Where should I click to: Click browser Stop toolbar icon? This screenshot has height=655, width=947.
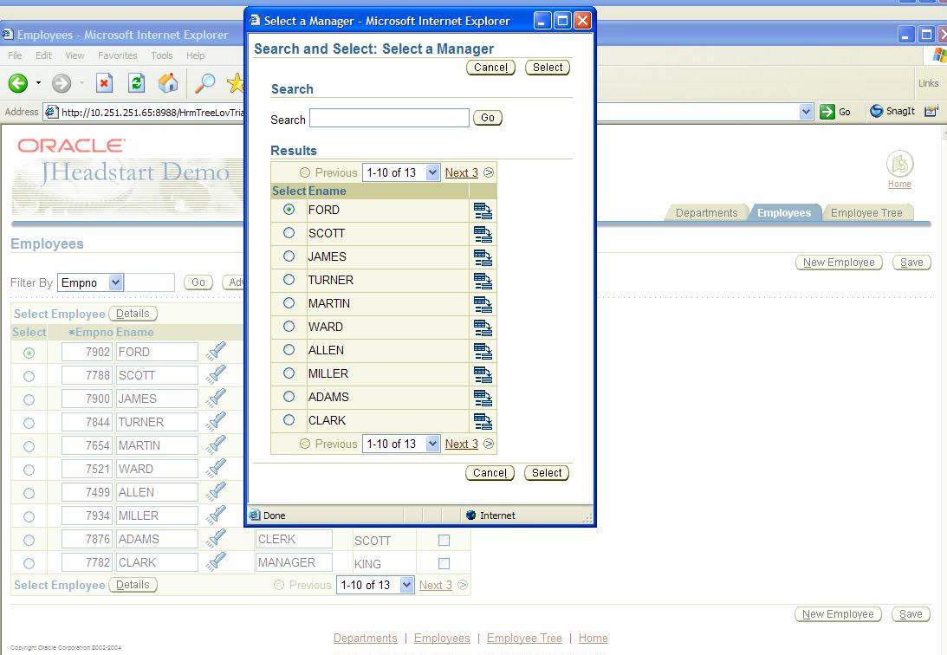pos(104,83)
